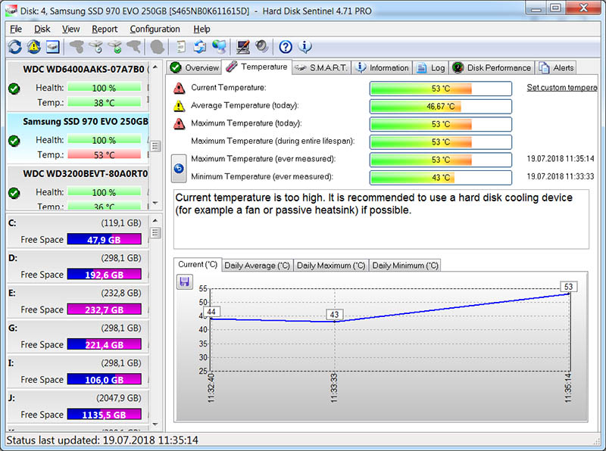Open the Help menu
Image resolution: width=606 pixels, height=451 pixels.
coord(201,29)
